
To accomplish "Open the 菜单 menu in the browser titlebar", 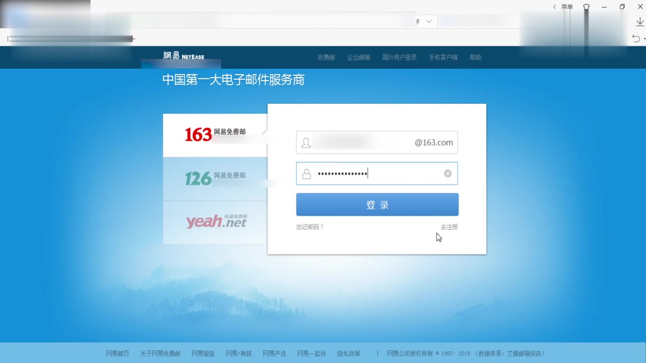I will [566, 7].
